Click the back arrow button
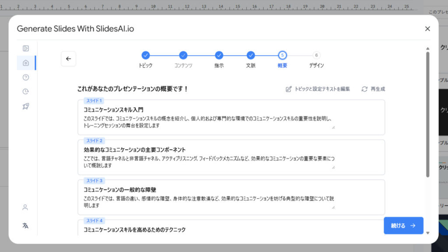448x252 pixels. pyautogui.click(x=68, y=59)
